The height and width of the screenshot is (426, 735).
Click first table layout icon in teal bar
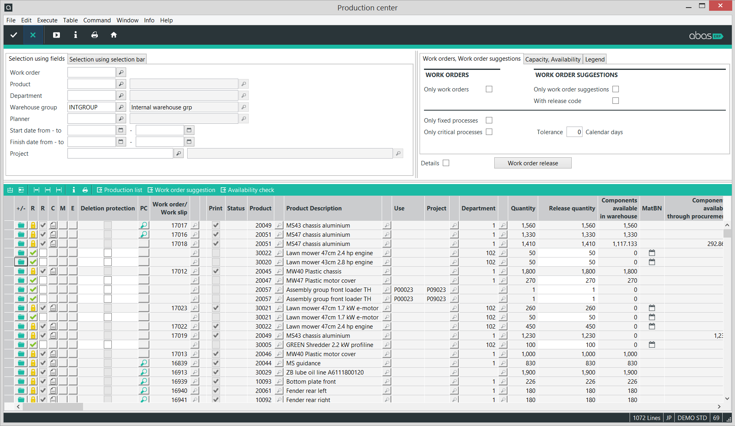(10, 190)
